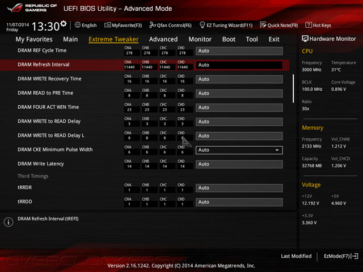Click DRAM REF Cycle Time Auto field
The width and height of the screenshot is (363, 272).
[239, 51]
